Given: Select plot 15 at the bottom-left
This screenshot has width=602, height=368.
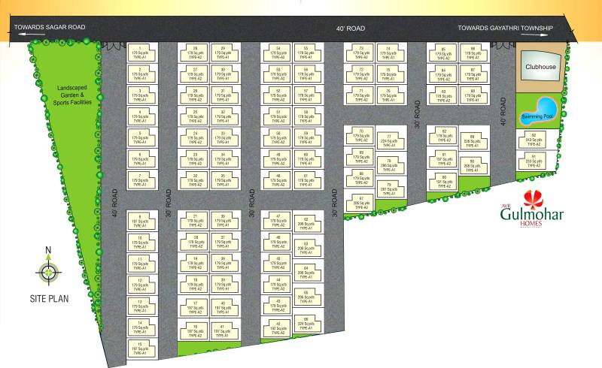Looking at the screenshot, I should pyautogui.click(x=140, y=346).
